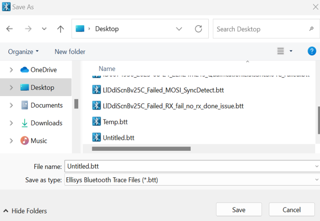Click the search magnifier icon
The image size is (320, 221).
tap(311, 29)
